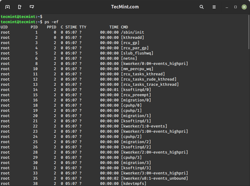The width and height of the screenshot is (250, 186).
Task: Click the PID column header
Action: [x=34, y=27]
